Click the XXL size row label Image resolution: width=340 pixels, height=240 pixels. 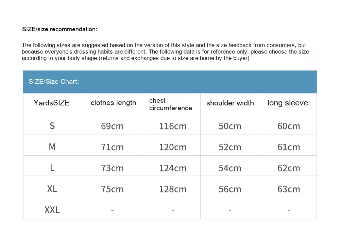click(52, 210)
